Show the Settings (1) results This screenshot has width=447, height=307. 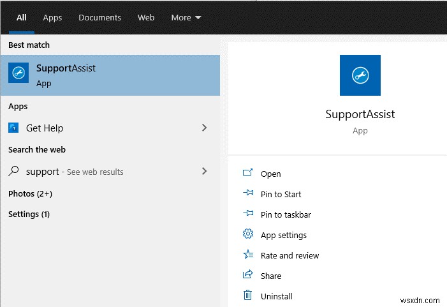click(x=29, y=214)
